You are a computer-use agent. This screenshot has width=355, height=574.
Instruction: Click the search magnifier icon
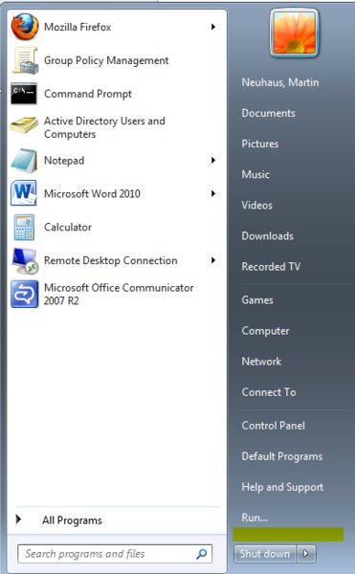[x=202, y=554]
